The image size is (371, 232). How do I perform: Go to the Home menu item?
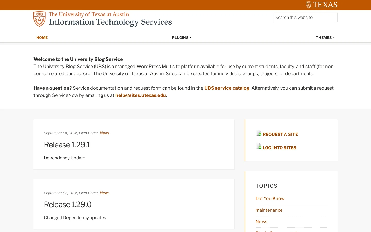click(x=42, y=38)
